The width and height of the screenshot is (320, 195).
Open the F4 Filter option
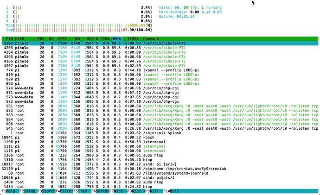click(64, 190)
